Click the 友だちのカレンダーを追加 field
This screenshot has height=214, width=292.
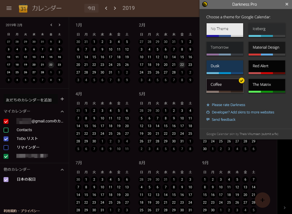click(31, 100)
